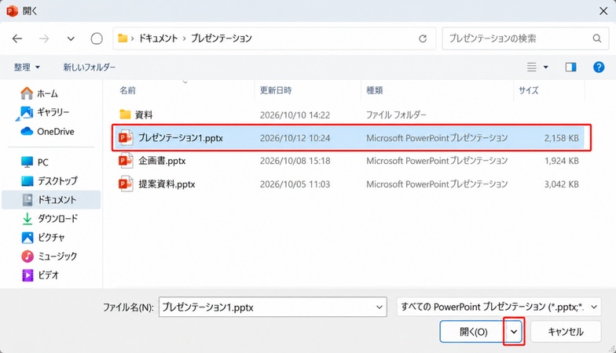
Task: Select OneDrive in the navigation pane
Action: (47, 132)
